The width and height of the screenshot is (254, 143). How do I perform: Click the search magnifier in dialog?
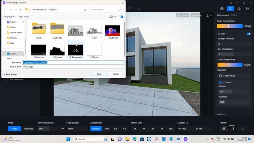pyautogui.click(x=120, y=10)
